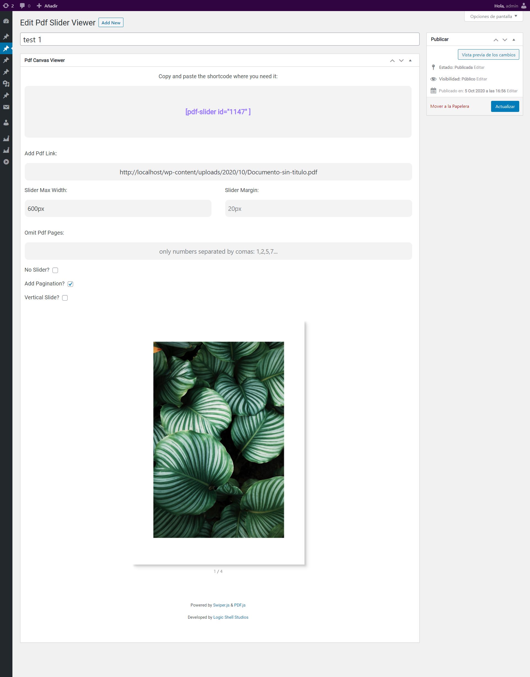
Task: Click the Slider Margin input field
Action: (x=318, y=209)
